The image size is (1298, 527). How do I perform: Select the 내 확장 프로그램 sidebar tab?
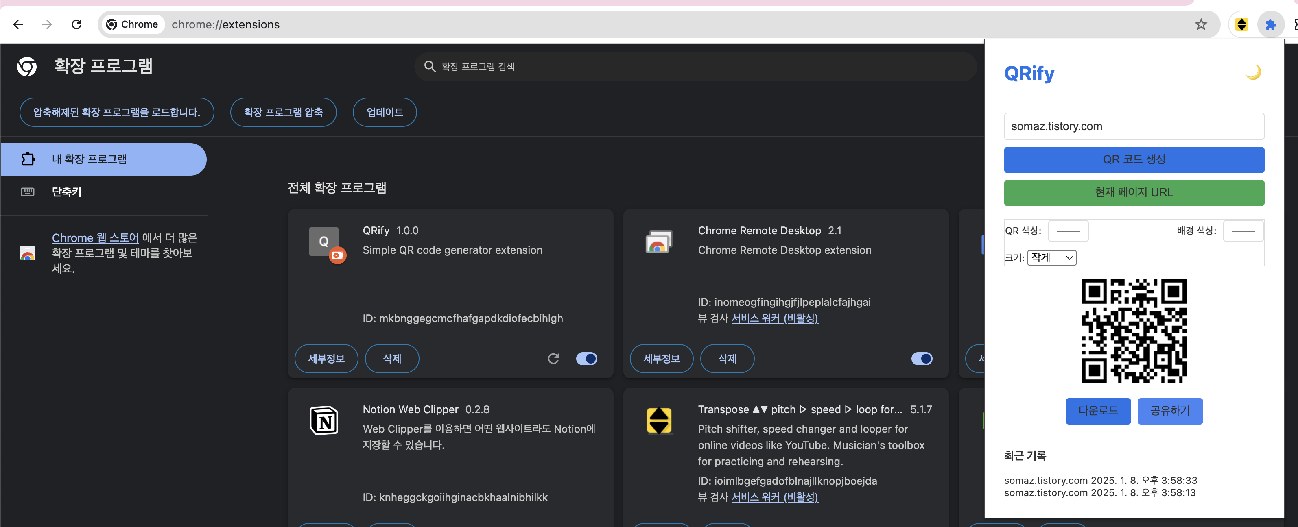103,159
